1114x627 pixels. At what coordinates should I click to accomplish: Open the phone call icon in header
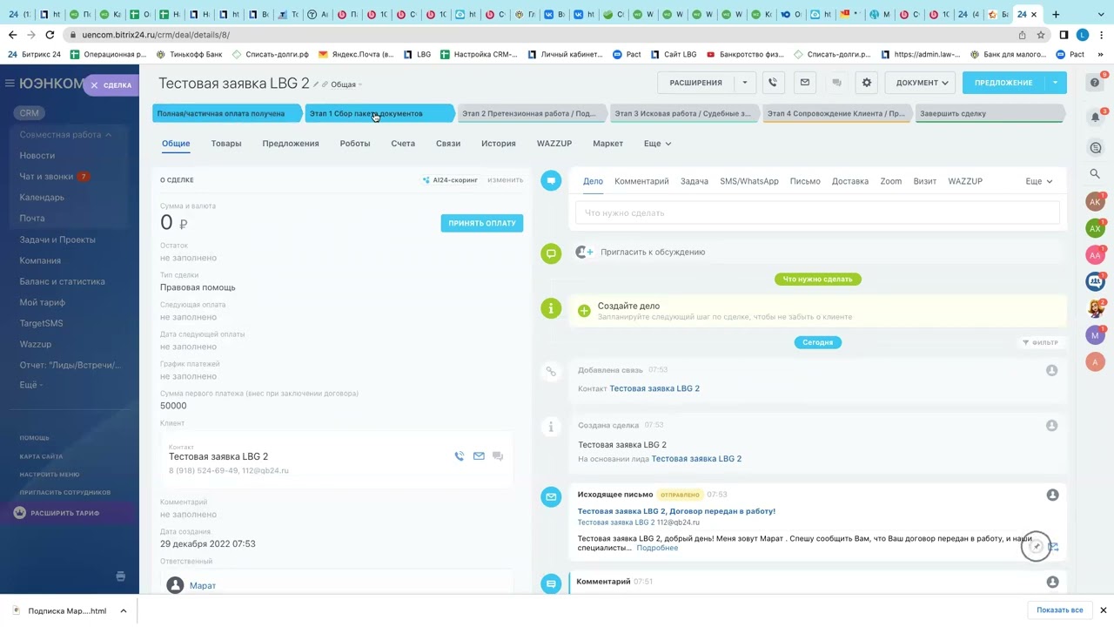click(x=772, y=83)
